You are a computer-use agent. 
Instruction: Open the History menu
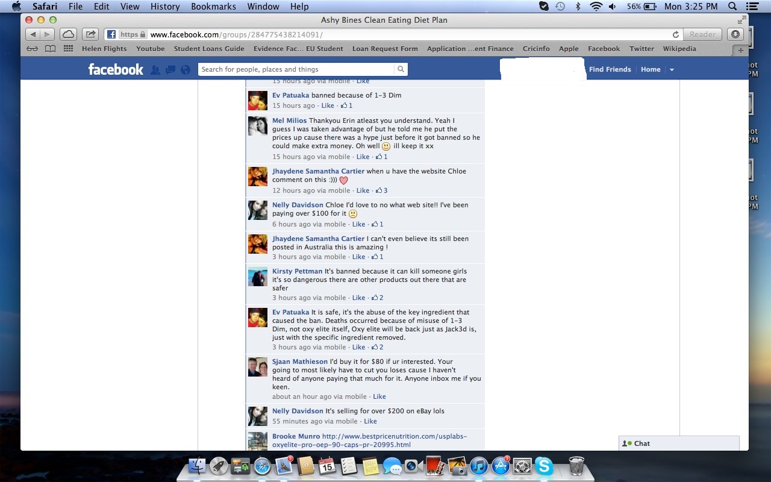[x=165, y=7]
